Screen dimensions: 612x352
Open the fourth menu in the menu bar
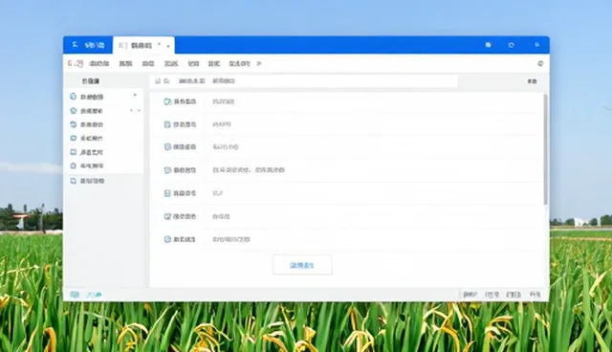(171, 64)
